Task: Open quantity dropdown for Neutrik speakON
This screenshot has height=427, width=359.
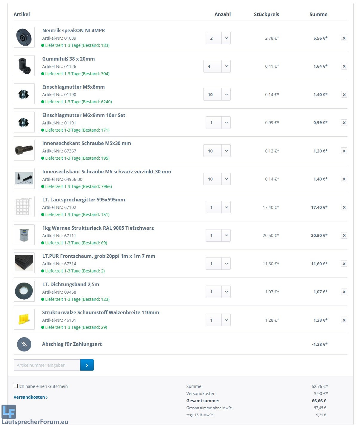Action: click(x=226, y=38)
